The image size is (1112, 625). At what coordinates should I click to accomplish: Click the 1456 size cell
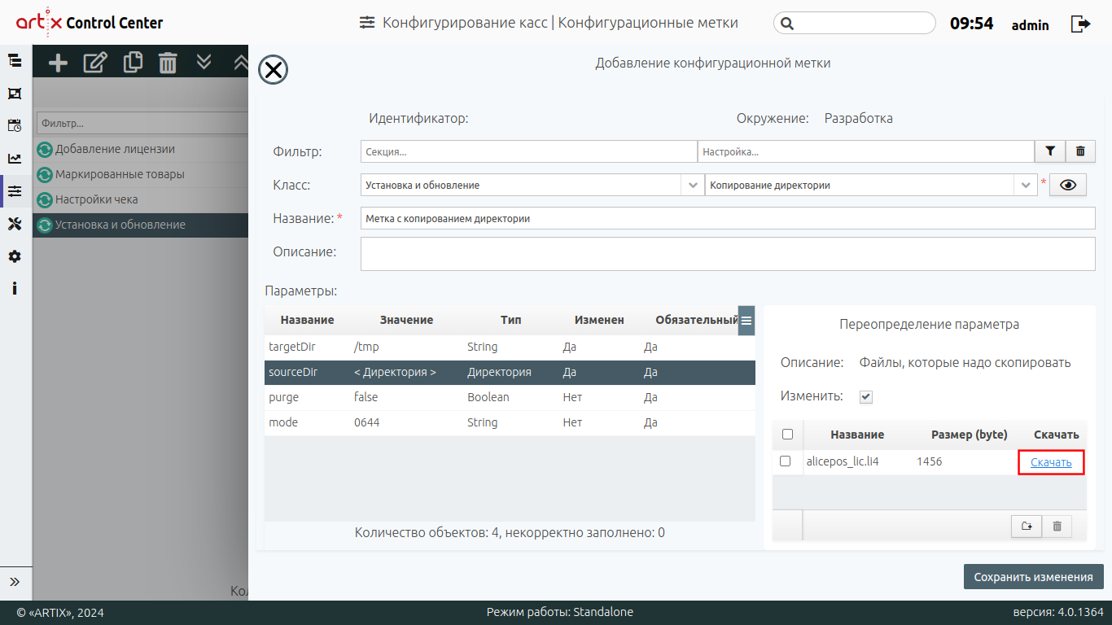click(929, 461)
